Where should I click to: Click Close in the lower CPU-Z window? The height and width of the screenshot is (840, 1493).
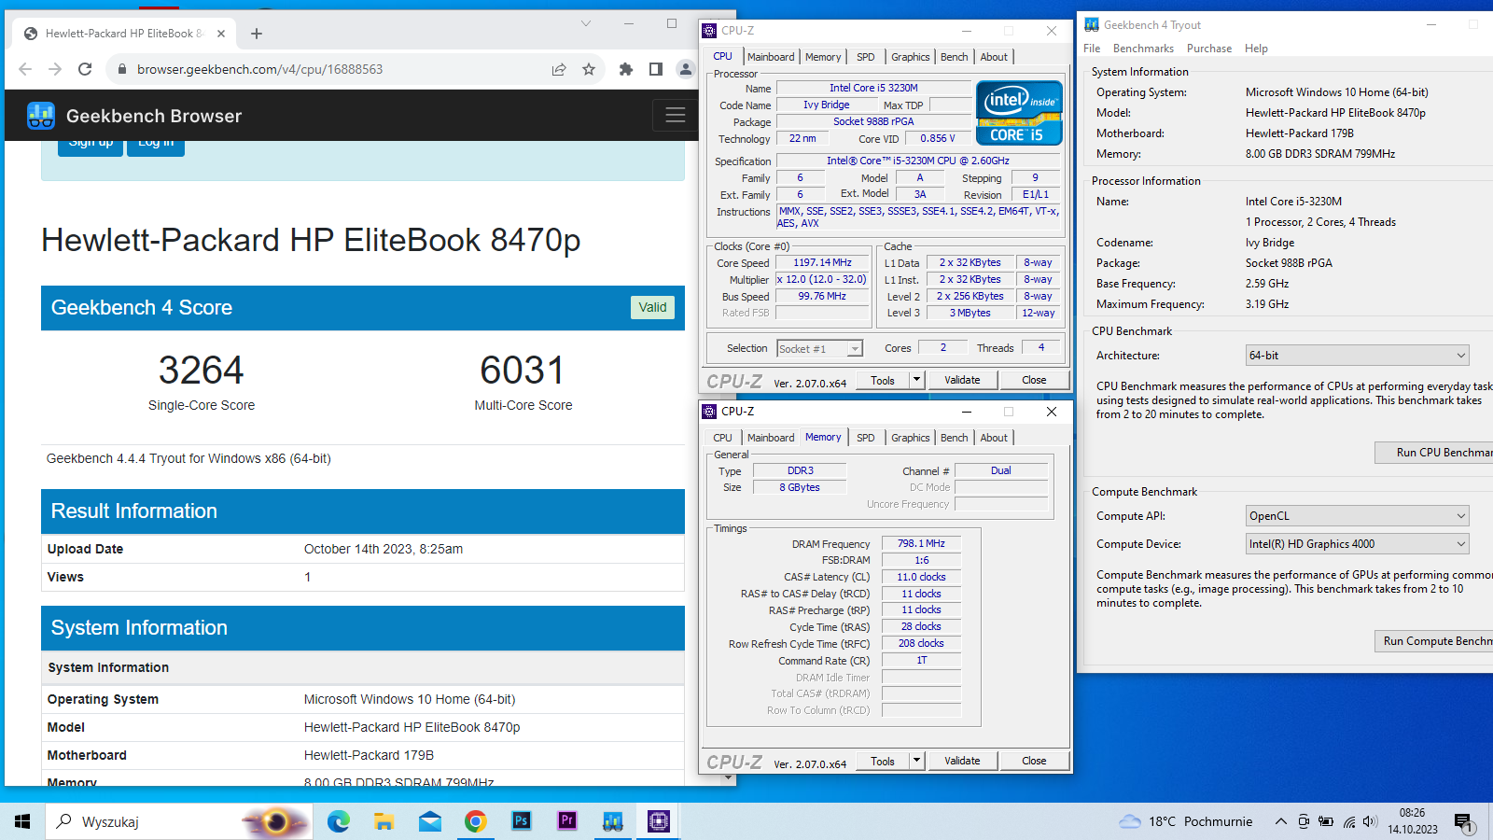(x=1034, y=761)
